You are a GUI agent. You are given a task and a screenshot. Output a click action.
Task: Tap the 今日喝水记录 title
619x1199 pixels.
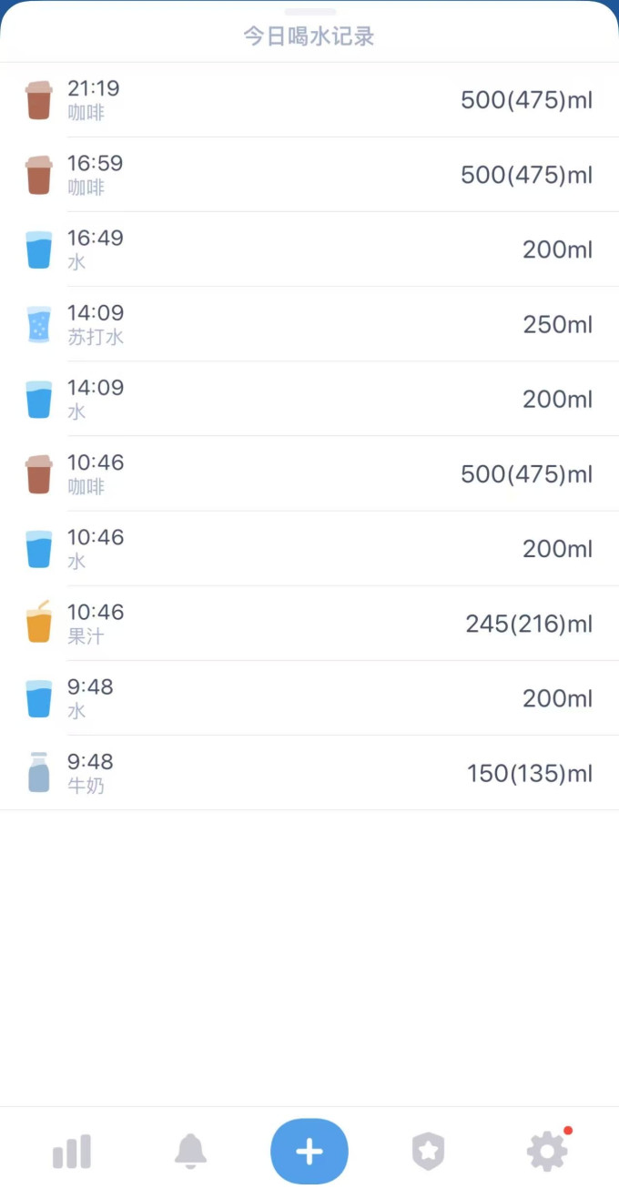coord(309,36)
